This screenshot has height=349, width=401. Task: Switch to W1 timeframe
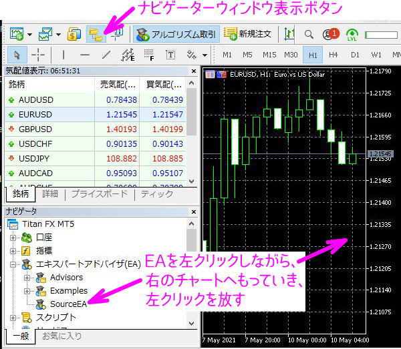pos(376,55)
